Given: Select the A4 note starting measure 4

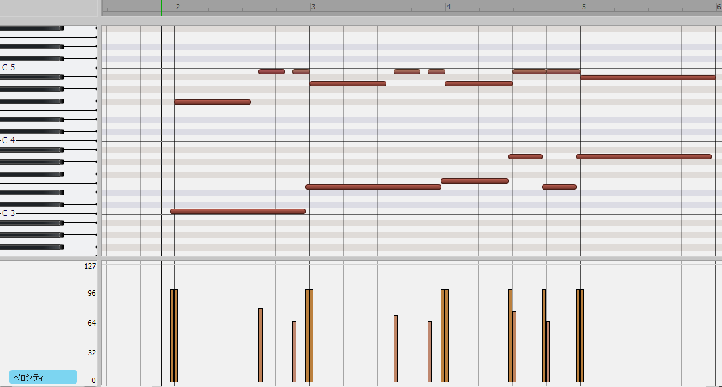Looking at the screenshot, I should coord(478,84).
